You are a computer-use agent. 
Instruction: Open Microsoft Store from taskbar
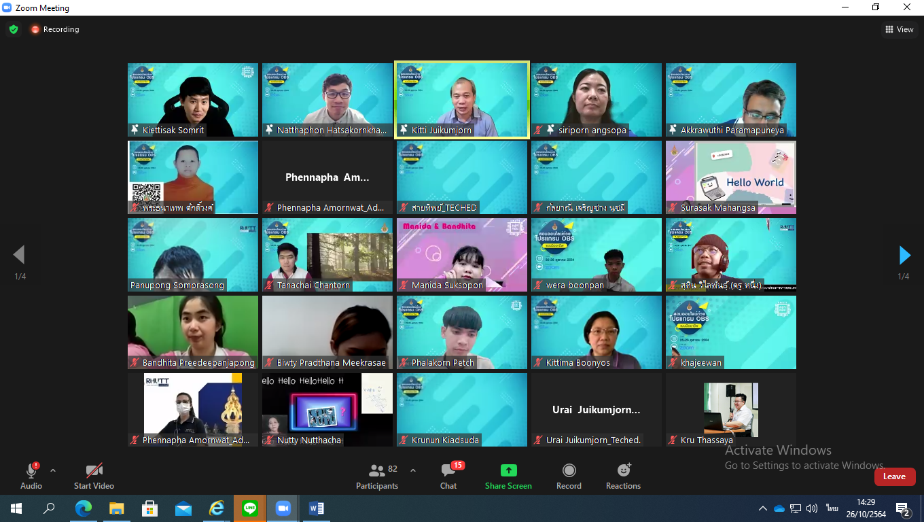click(150, 508)
